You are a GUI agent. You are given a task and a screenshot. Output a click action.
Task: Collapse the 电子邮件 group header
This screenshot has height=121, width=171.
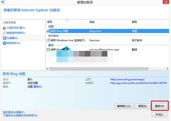(53, 36)
